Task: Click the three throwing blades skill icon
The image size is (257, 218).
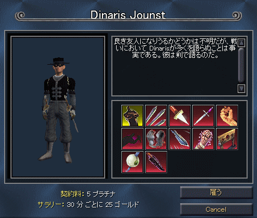Action: click(156, 116)
